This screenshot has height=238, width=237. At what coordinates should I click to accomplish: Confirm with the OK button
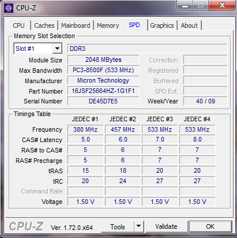coord(210,226)
